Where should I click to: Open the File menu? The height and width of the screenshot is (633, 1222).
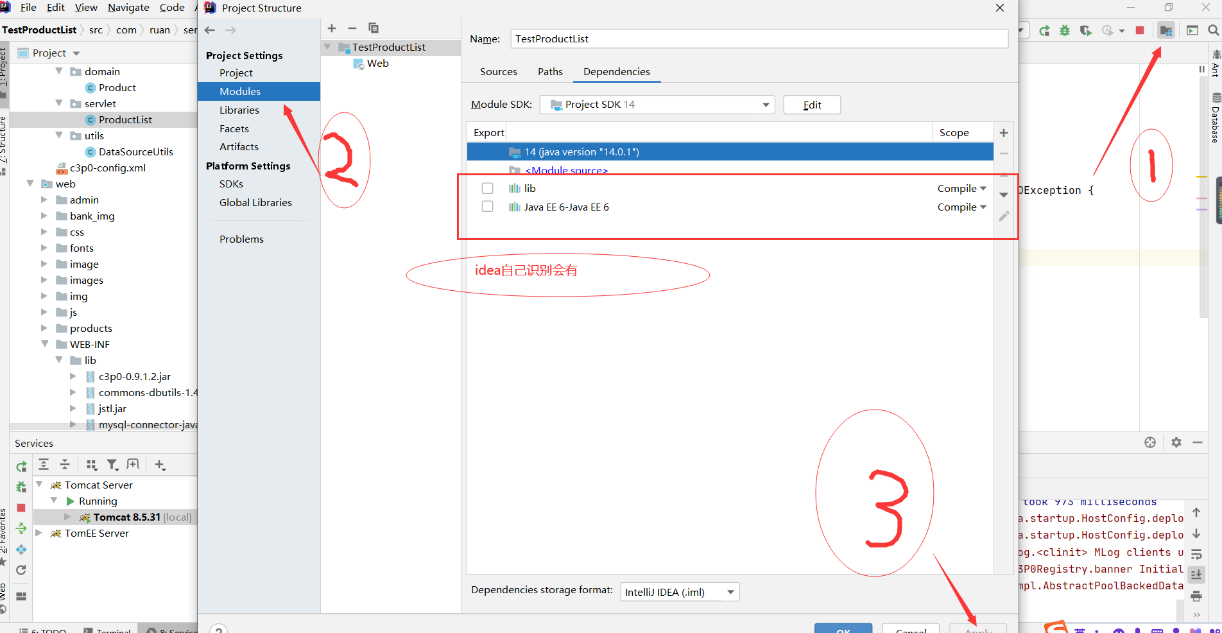(28, 8)
